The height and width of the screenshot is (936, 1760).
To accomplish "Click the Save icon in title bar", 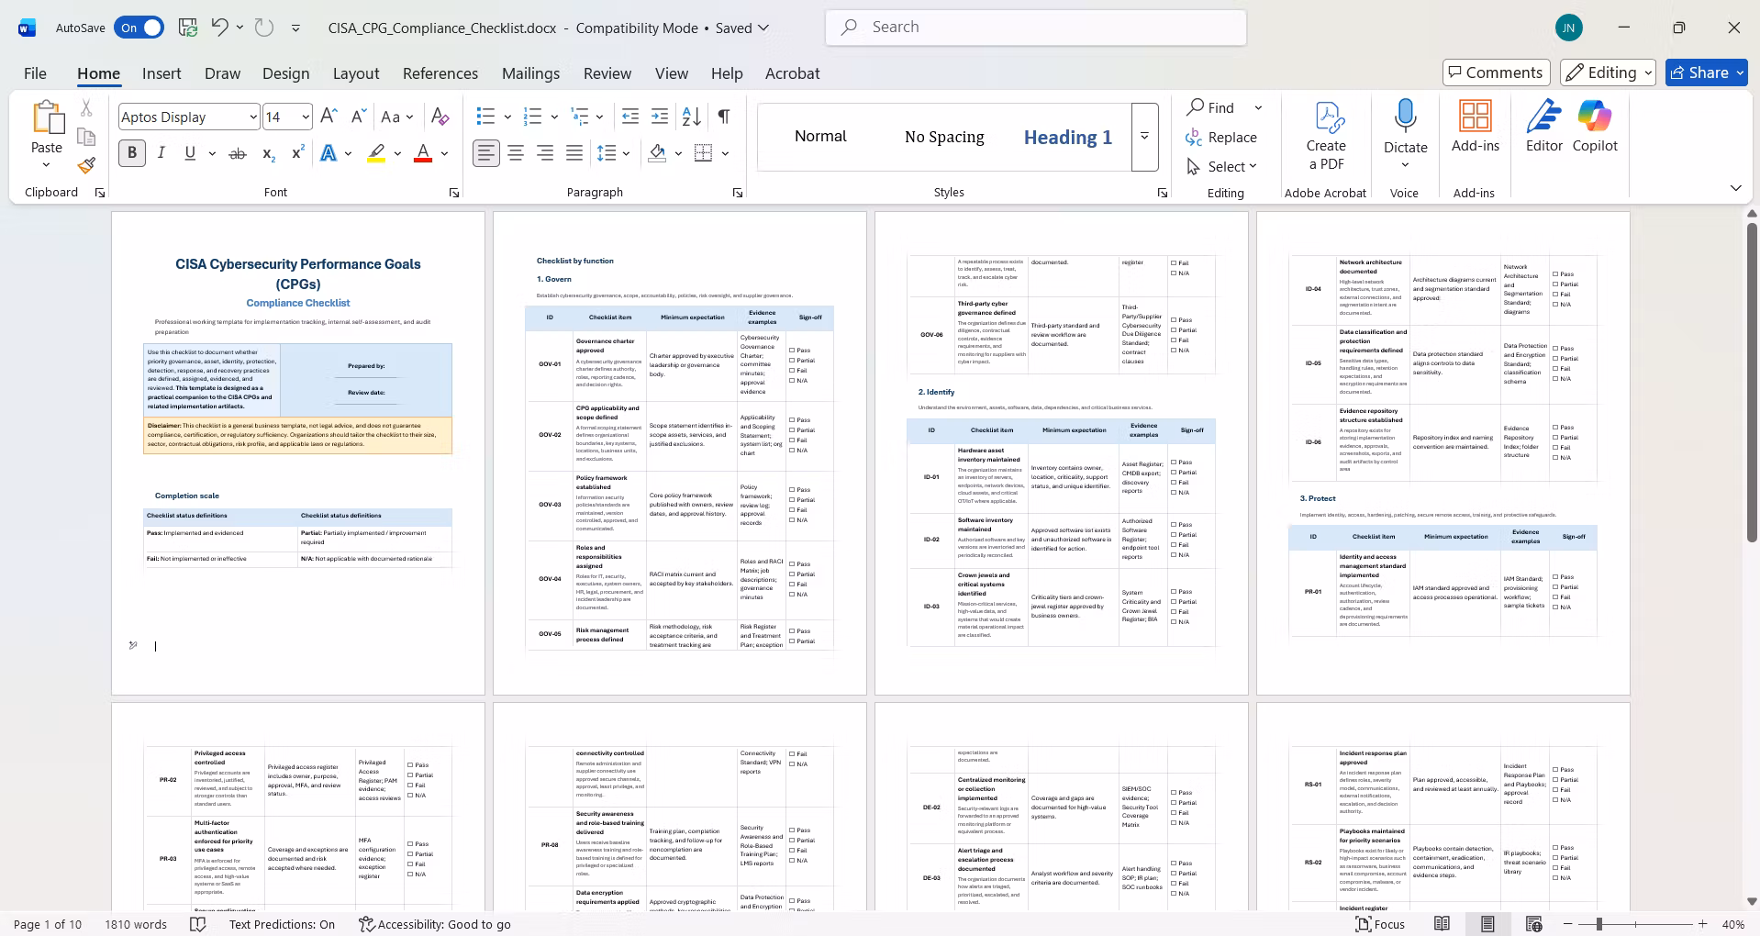I will click(x=188, y=28).
